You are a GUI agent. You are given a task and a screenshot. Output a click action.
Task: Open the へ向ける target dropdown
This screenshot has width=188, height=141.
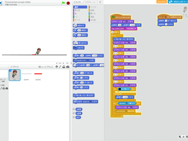76,48
